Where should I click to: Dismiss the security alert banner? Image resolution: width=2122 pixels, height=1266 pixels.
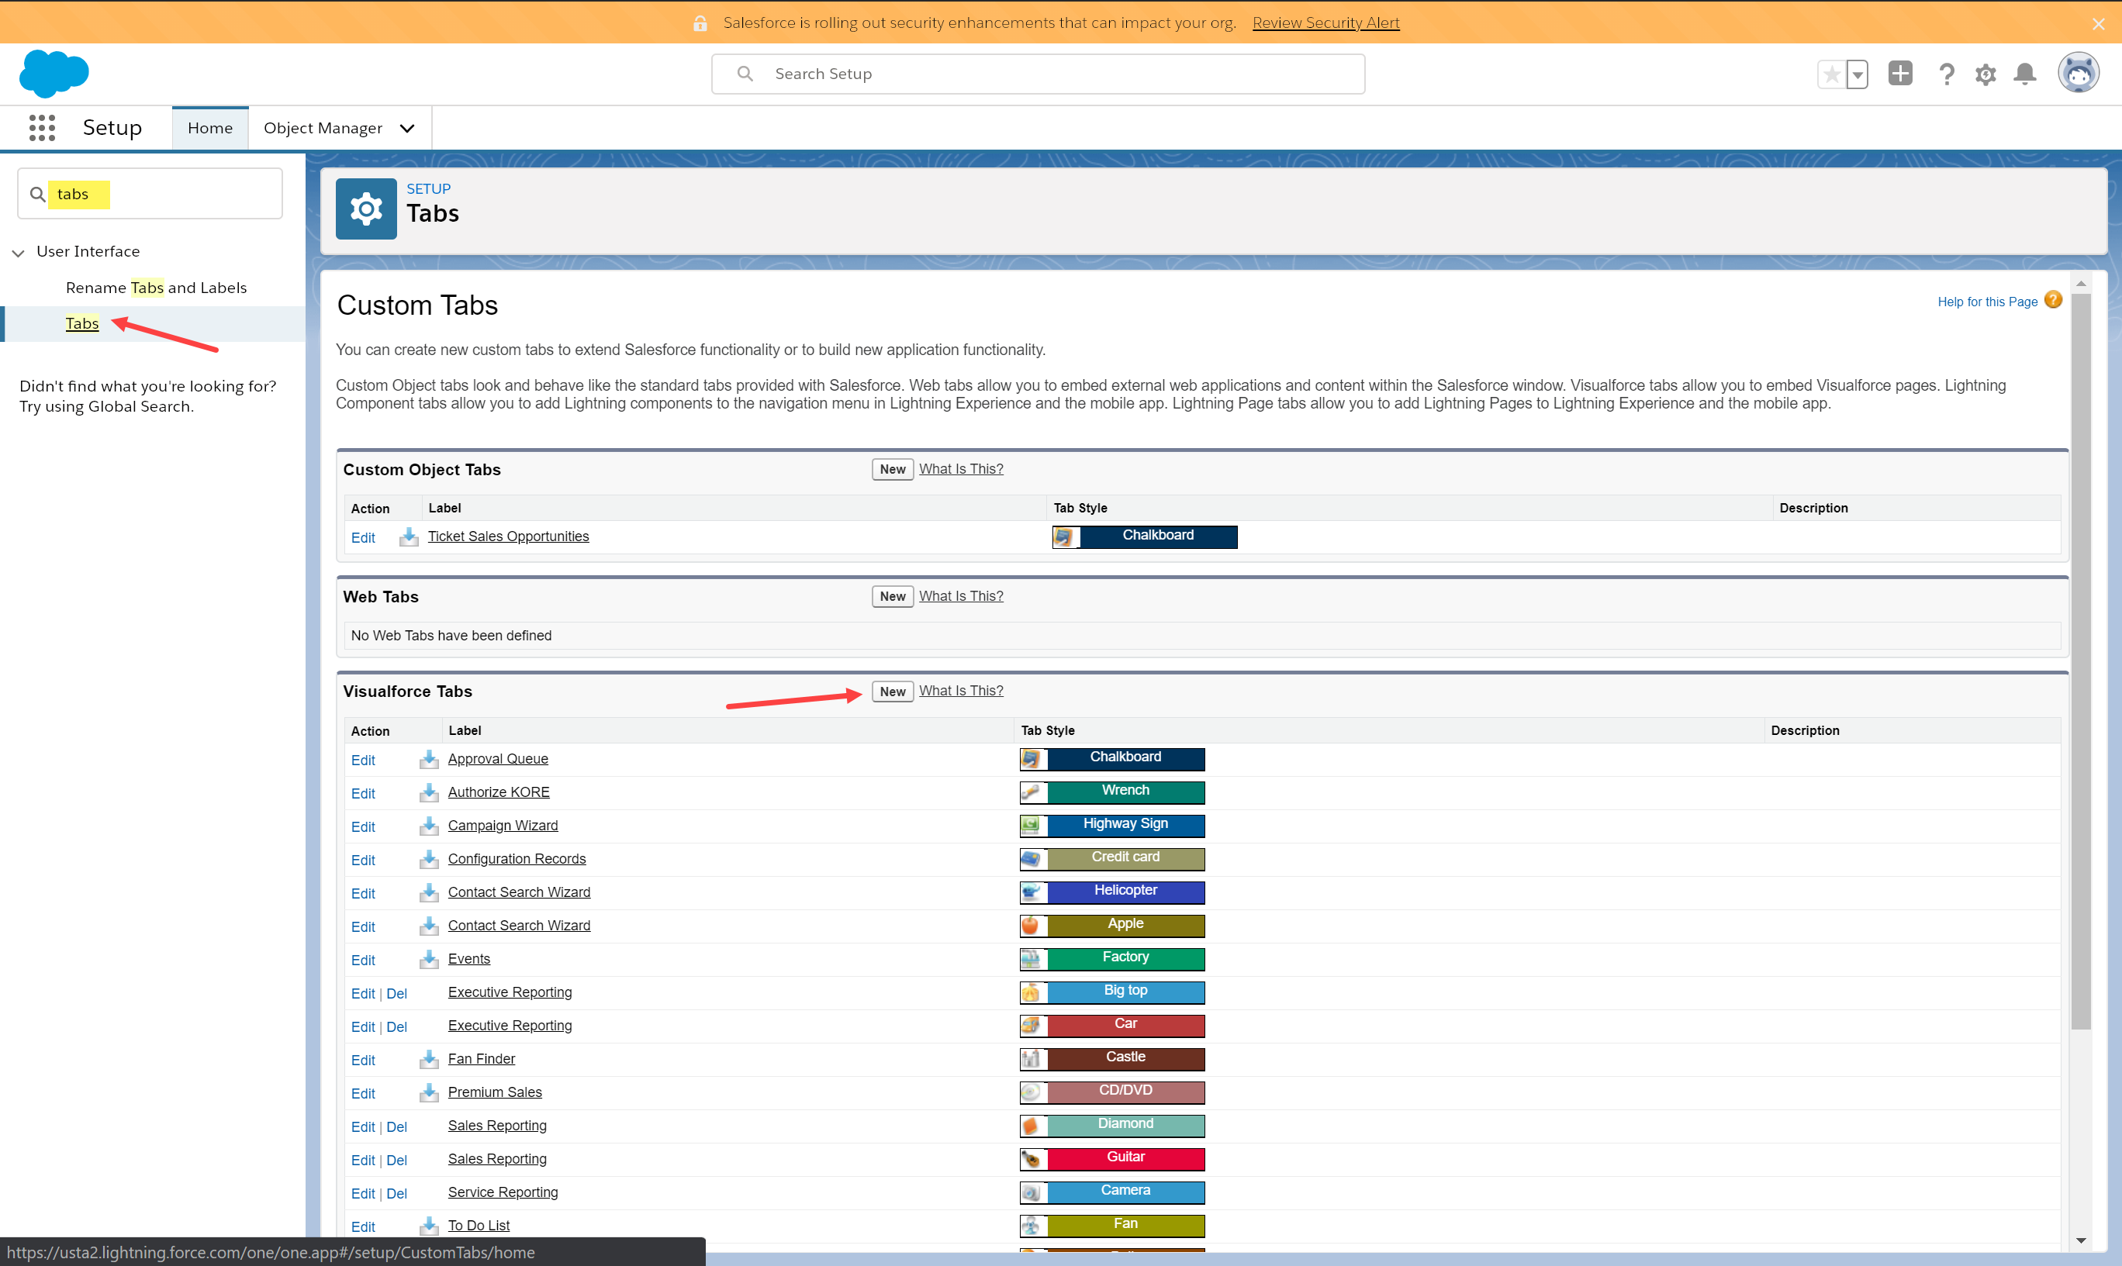2098,24
